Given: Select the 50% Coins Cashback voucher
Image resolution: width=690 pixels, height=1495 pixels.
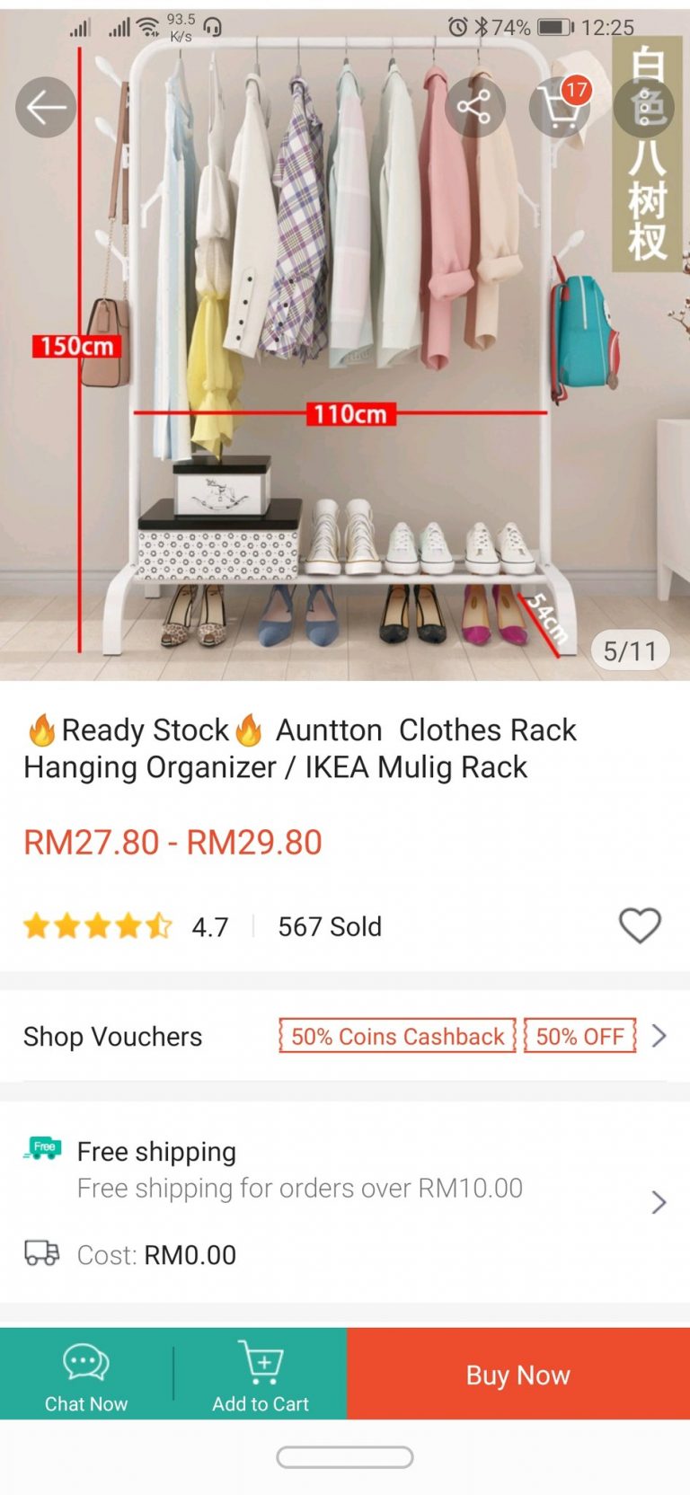Looking at the screenshot, I should click(397, 1036).
